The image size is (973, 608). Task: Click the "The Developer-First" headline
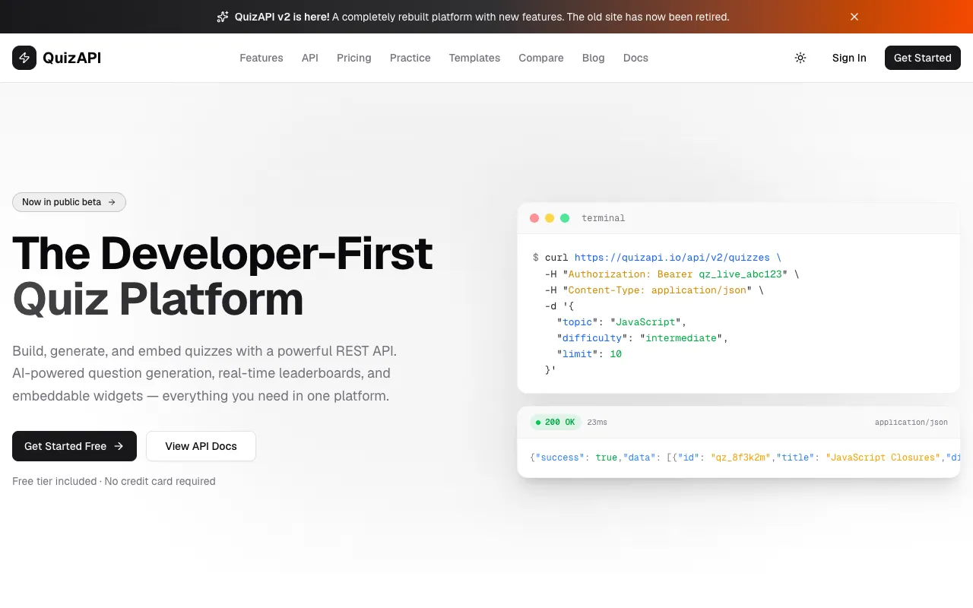tap(223, 253)
